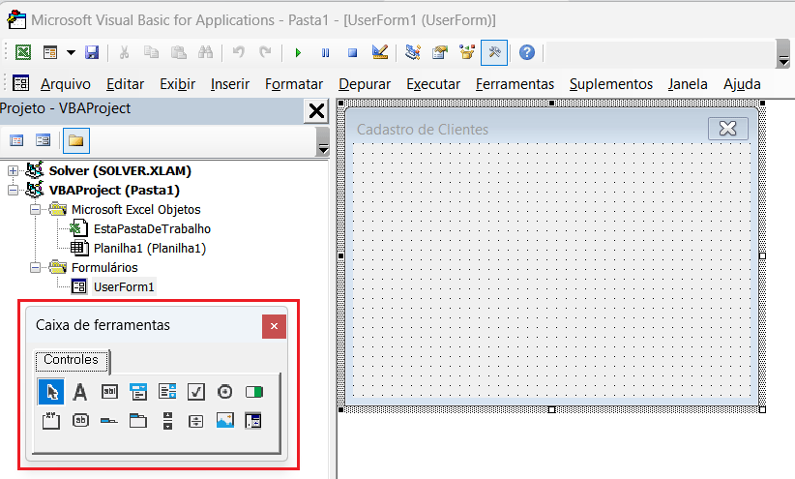Screen dimensions: 795x479
Task: Select the CheckBox control tool
Action: (x=195, y=392)
